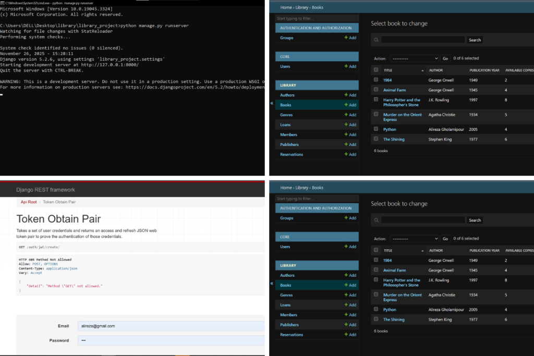The image size is (534, 356).
Task: Click Add plus icon beside Genres in lower admin panel
Action: (346, 296)
